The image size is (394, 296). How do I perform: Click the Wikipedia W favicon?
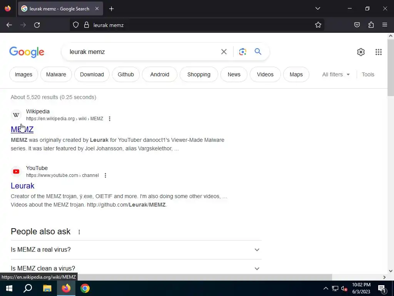pos(16,115)
